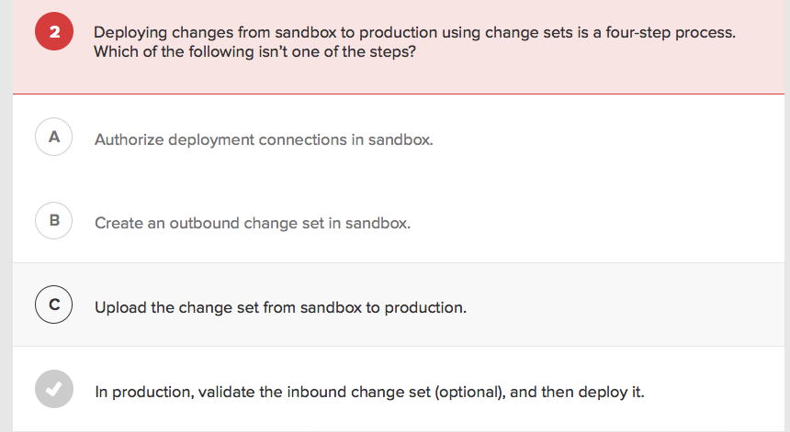Choose "Authorize deployment connections in sandbox." answer text
This screenshot has height=432, width=790.
pos(263,140)
